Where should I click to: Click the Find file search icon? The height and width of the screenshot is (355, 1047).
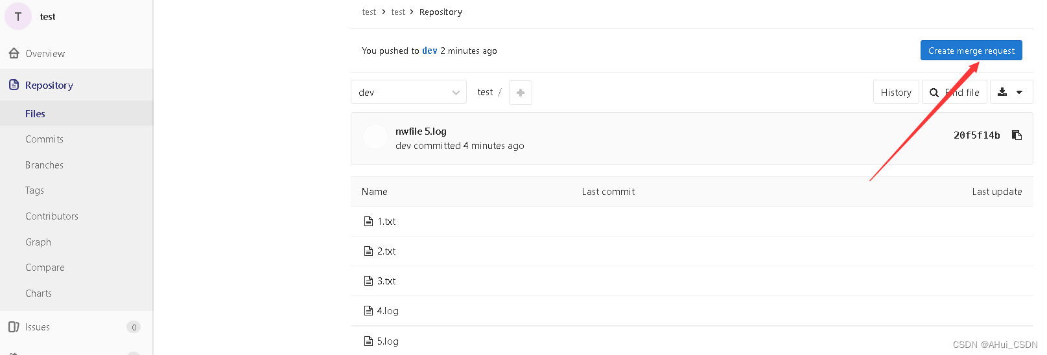pyautogui.click(x=934, y=93)
